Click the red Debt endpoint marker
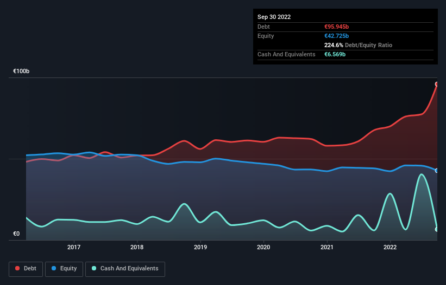 (x=437, y=84)
